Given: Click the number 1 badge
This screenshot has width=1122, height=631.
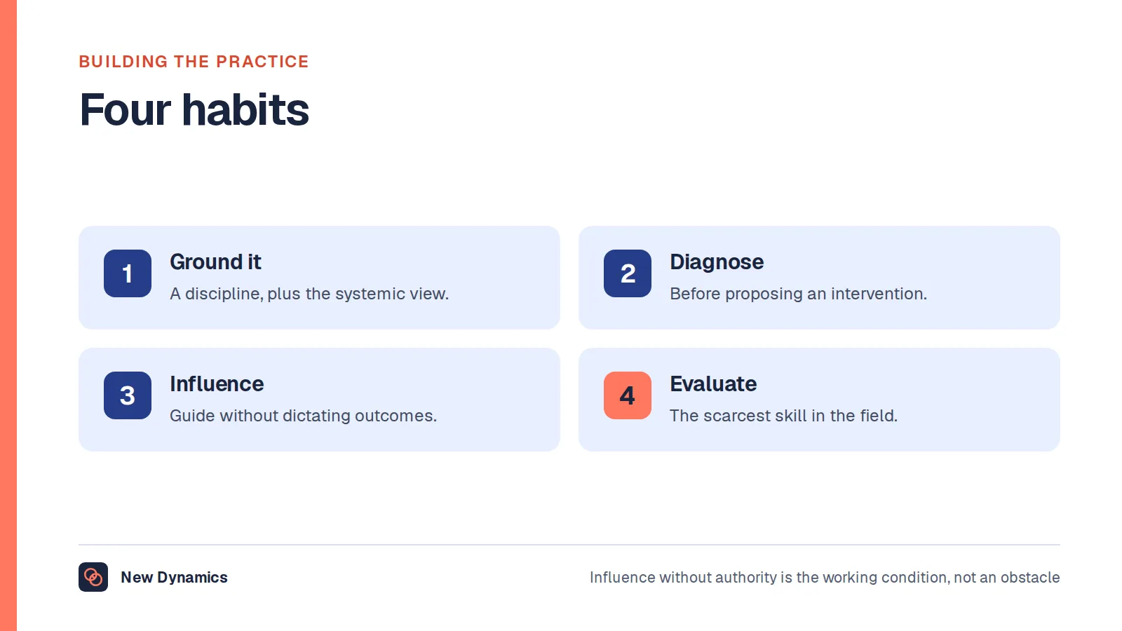Looking at the screenshot, I should [x=128, y=273].
